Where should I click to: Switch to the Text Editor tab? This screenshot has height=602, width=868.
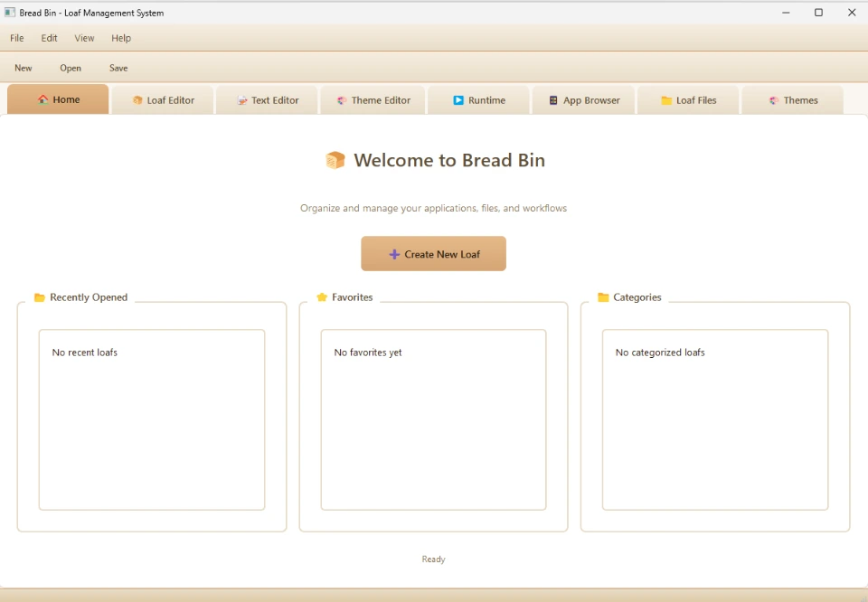point(268,100)
